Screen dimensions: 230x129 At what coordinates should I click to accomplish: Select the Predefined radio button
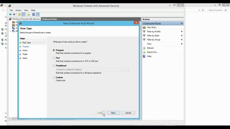point(54,66)
